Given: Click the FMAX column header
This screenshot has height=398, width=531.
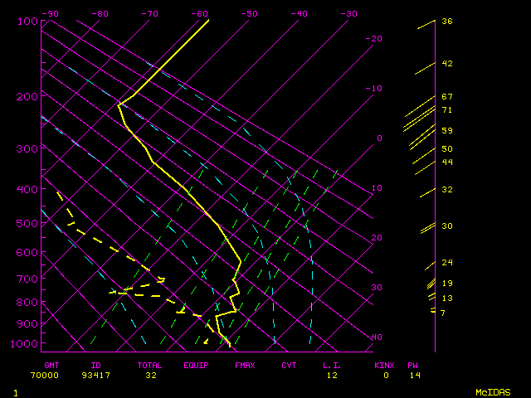Looking at the screenshot, I should (245, 365).
